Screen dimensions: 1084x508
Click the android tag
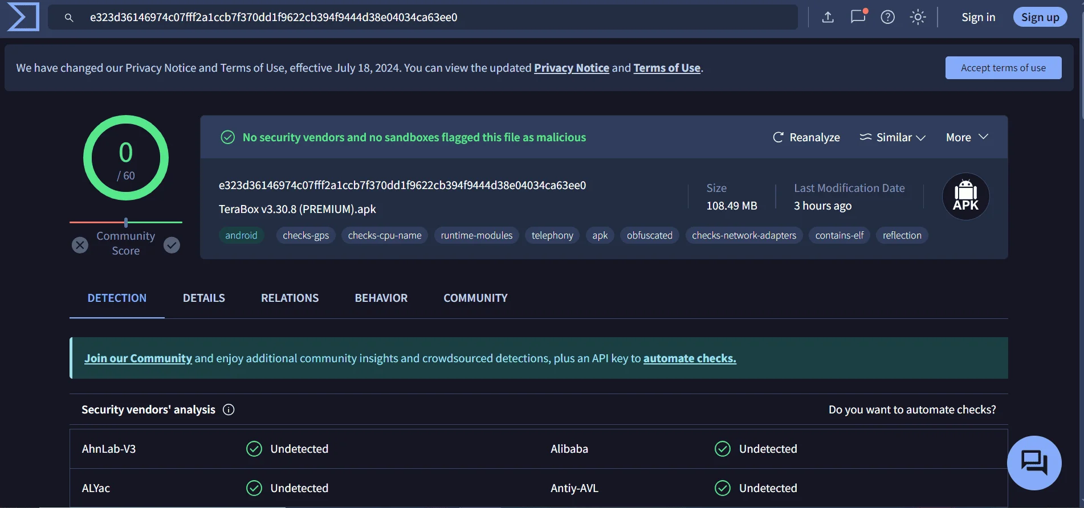tap(241, 235)
